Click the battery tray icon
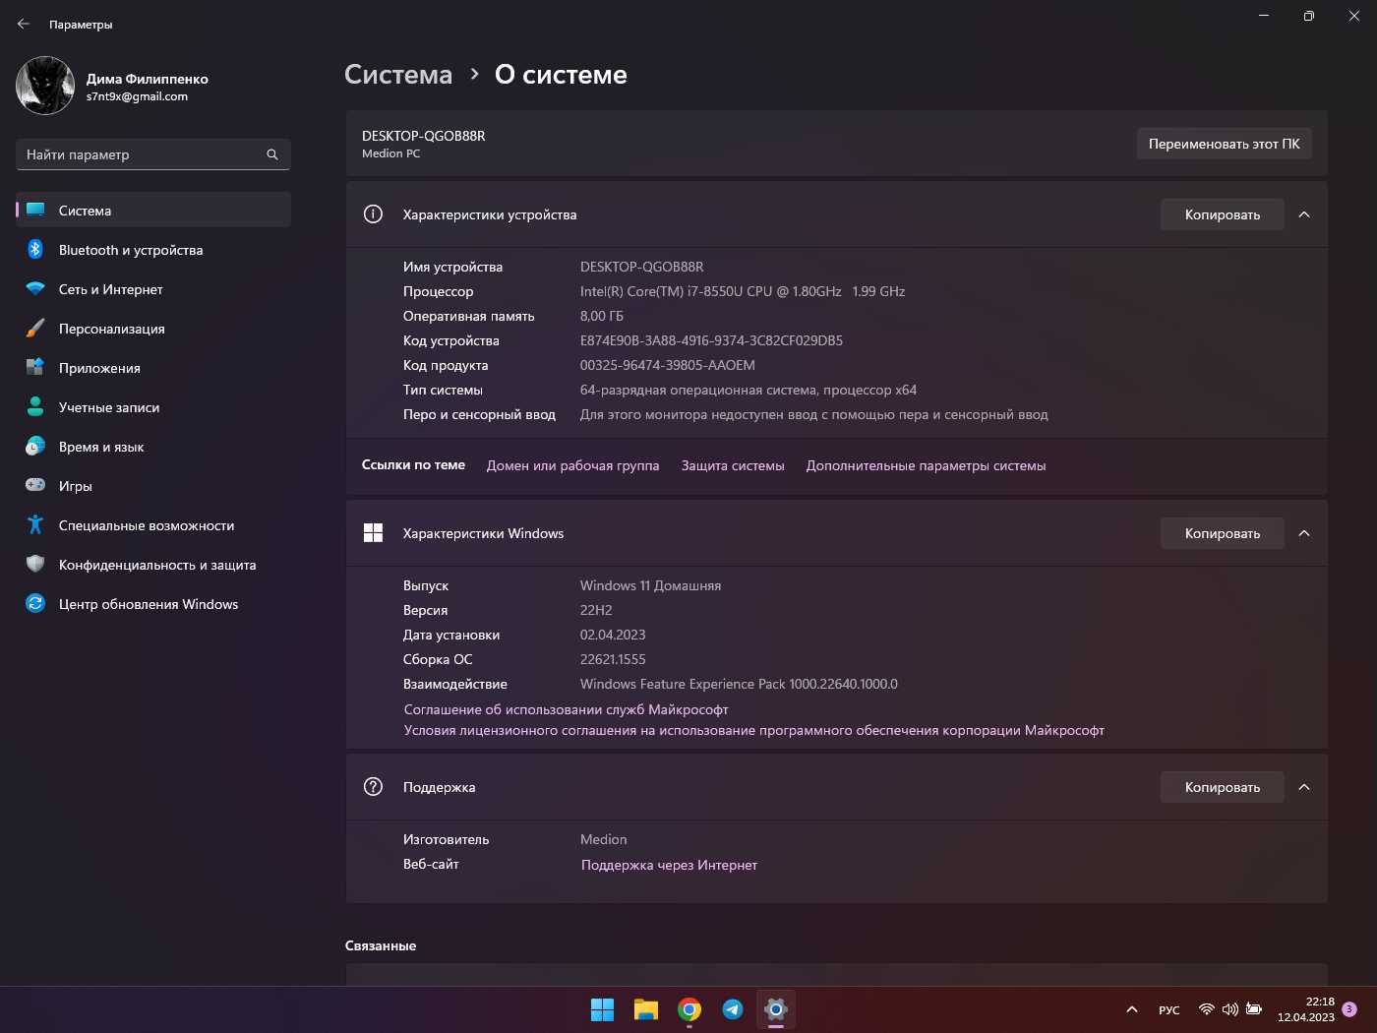This screenshot has width=1377, height=1033. pos(1254,1009)
